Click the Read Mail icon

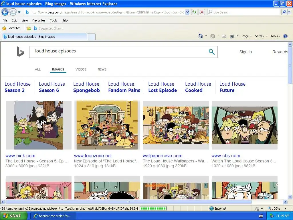224,36
